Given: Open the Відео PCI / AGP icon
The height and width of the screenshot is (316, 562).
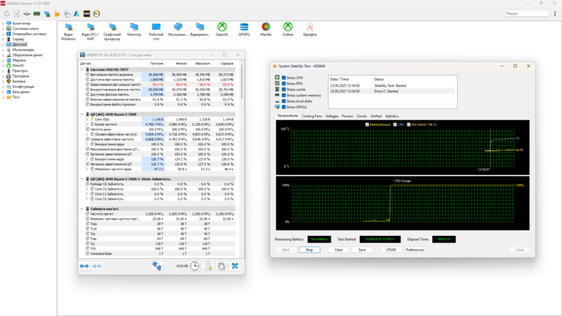Looking at the screenshot, I should point(90,32).
